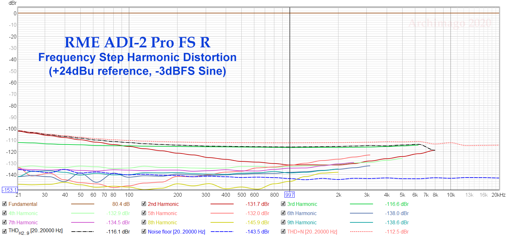Screen dimensions: 508x237
Task: Disable the THD+N trace checkbox
Action: tap(283, 231)
